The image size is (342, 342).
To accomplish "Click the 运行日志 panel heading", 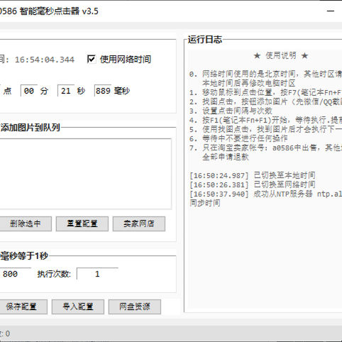I will click(205, 40).
